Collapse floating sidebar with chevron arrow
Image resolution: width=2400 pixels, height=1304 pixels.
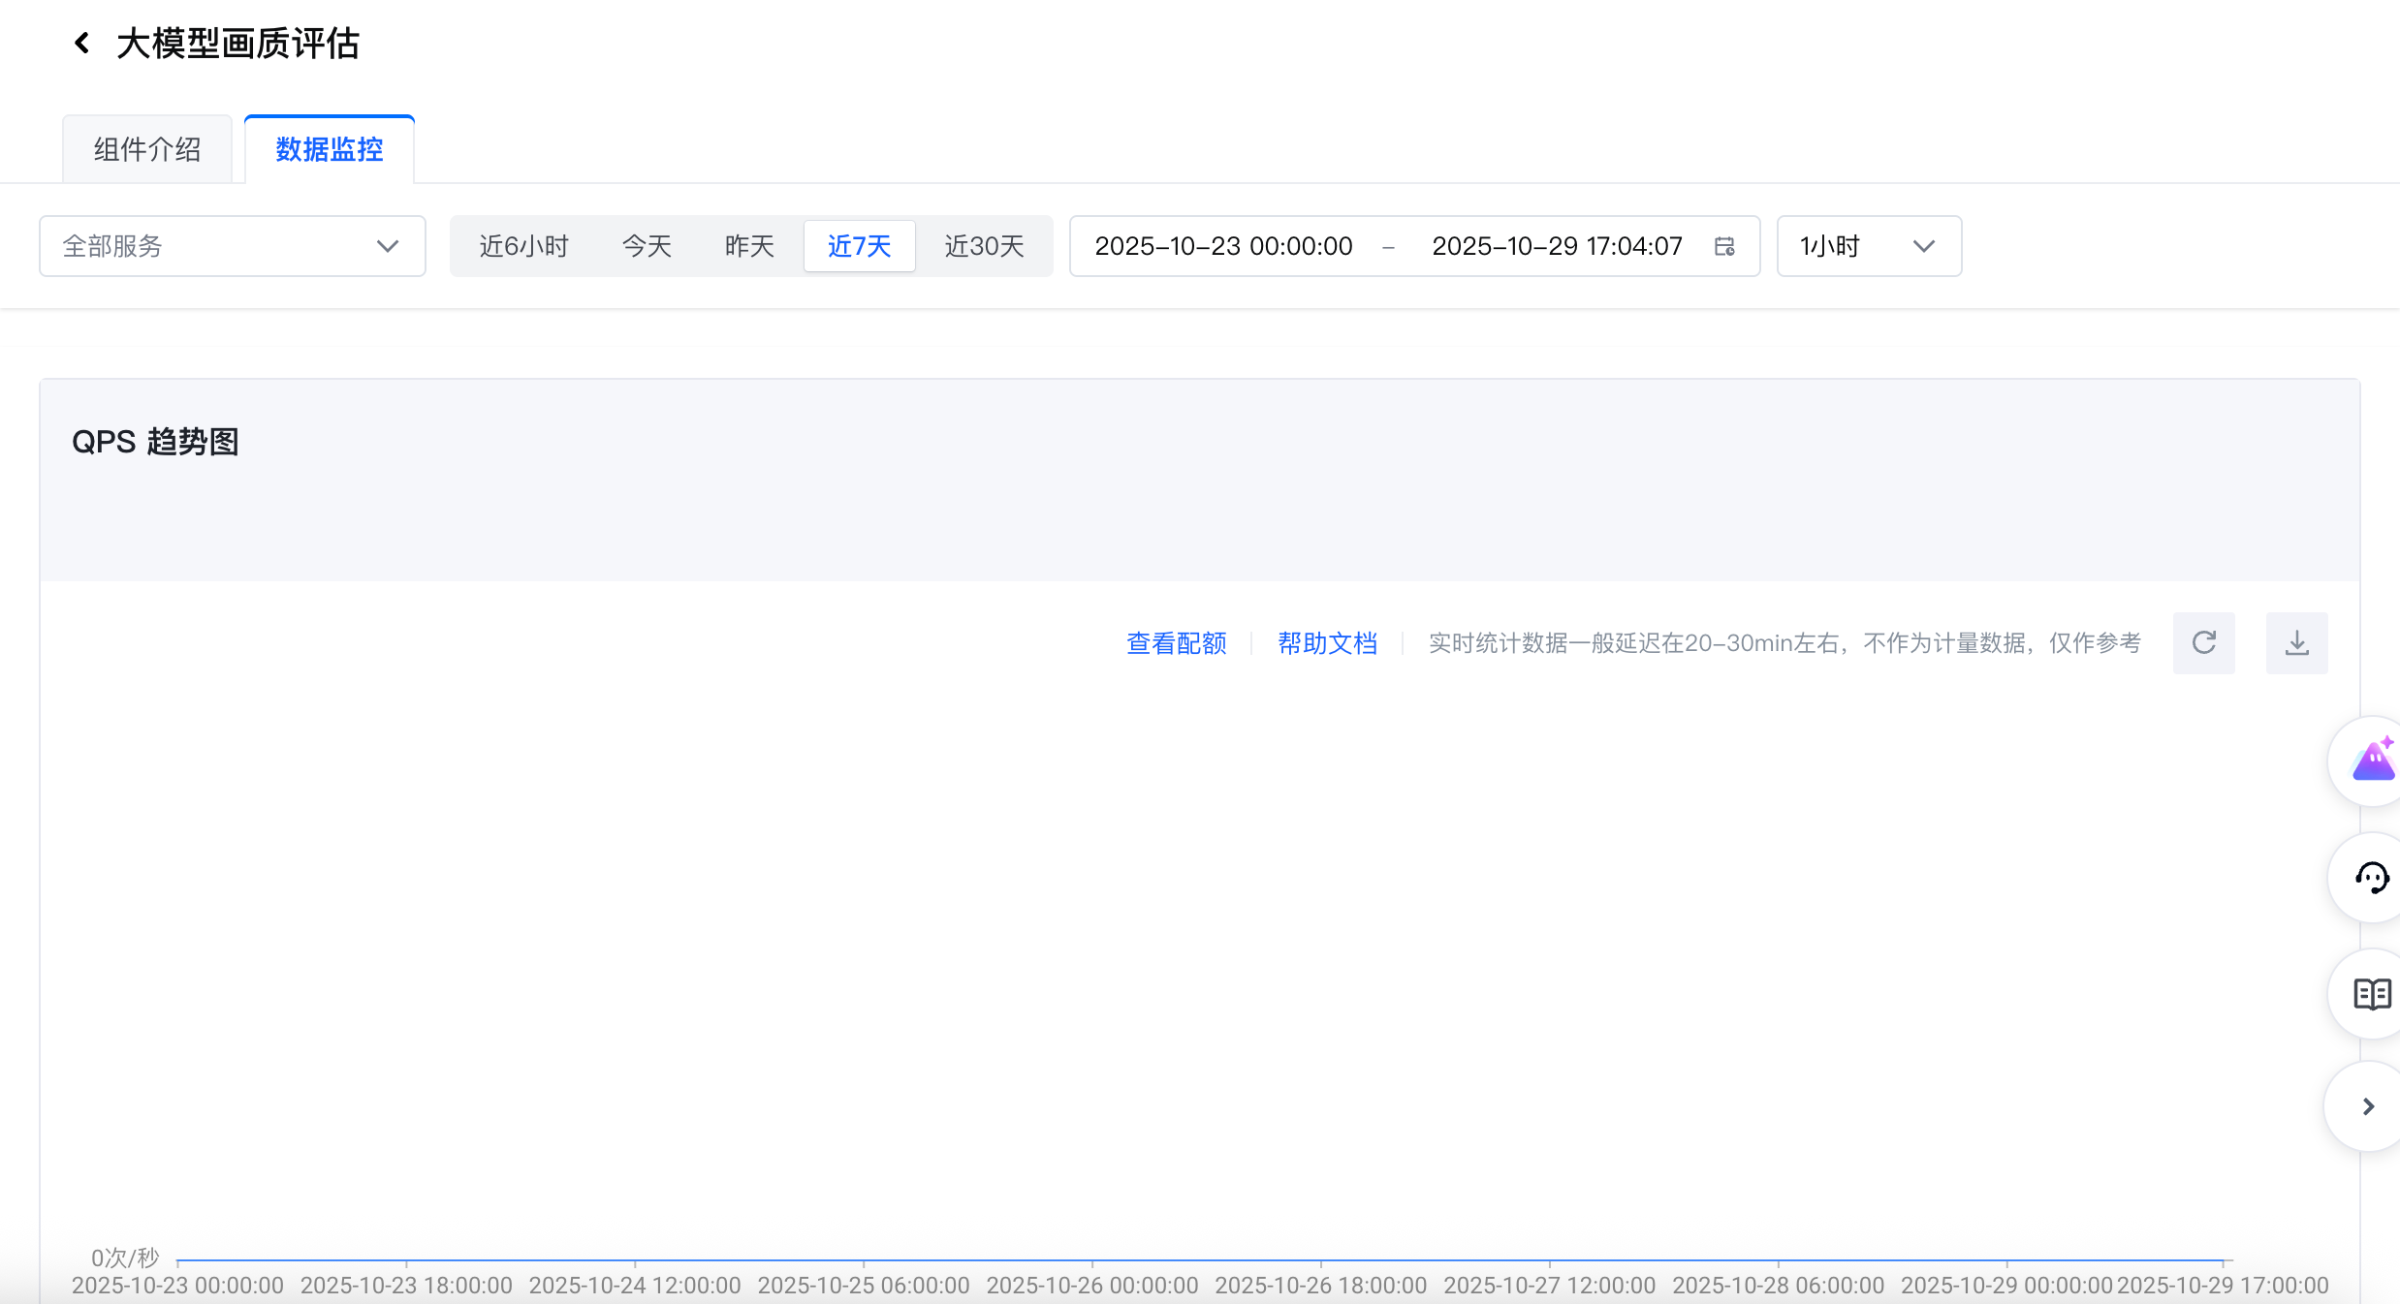click(2368, 1106)
